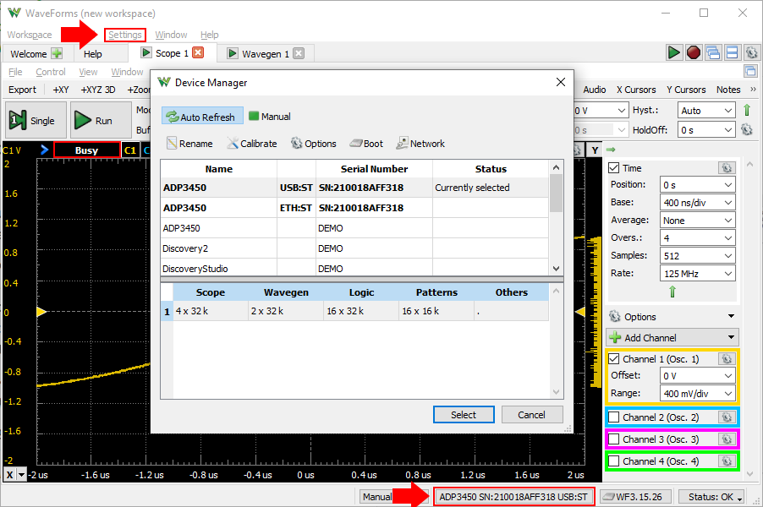
Task: Click the cascade windows layout icon
Action: point(713,52)
